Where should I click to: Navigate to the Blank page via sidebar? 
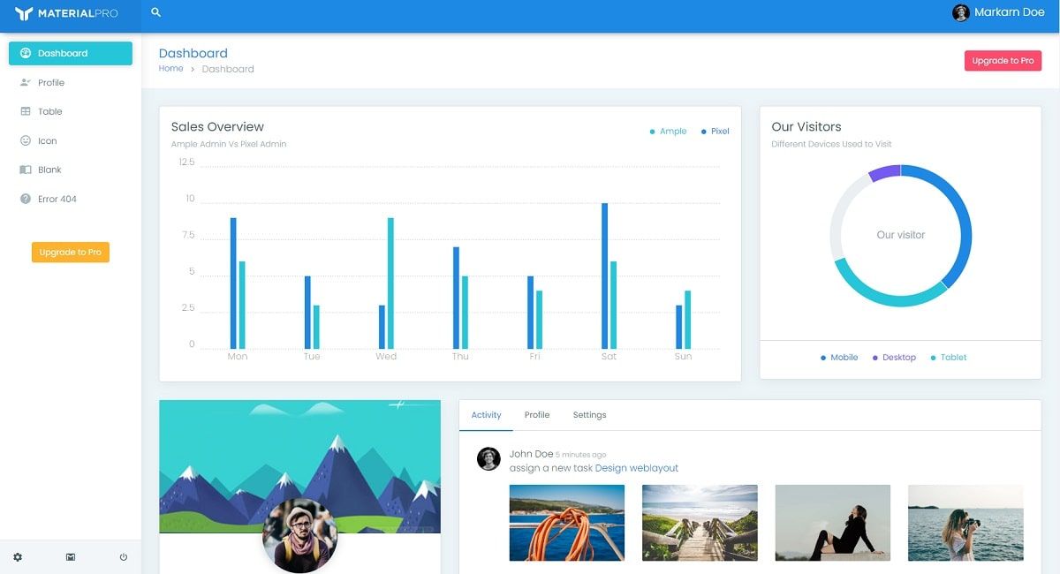pyautogui.click(x=49, y=170)
